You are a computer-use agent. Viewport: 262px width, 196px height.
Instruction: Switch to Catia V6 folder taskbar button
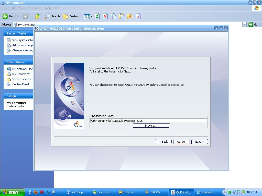coord(129,192)
